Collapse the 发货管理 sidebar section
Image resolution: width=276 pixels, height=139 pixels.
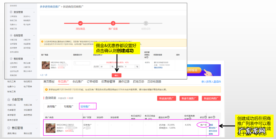[34, 12]
